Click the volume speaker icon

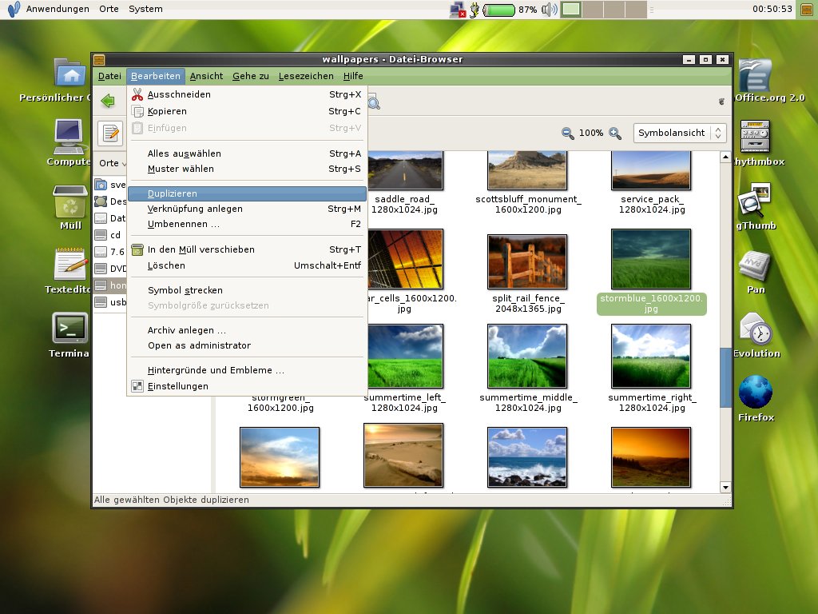click(x=550, y=10)
